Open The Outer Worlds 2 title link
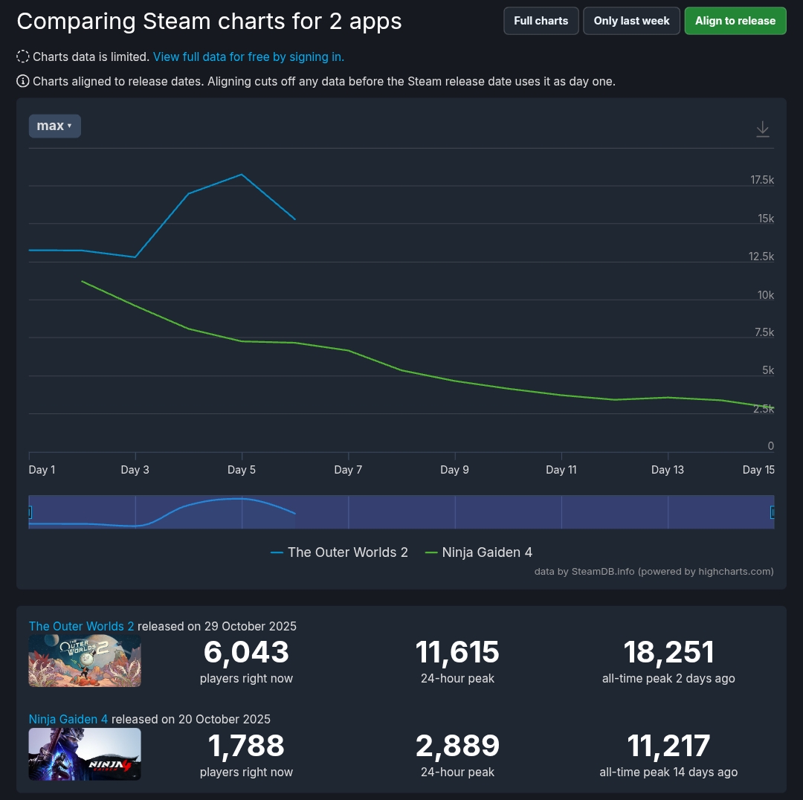 81,626
